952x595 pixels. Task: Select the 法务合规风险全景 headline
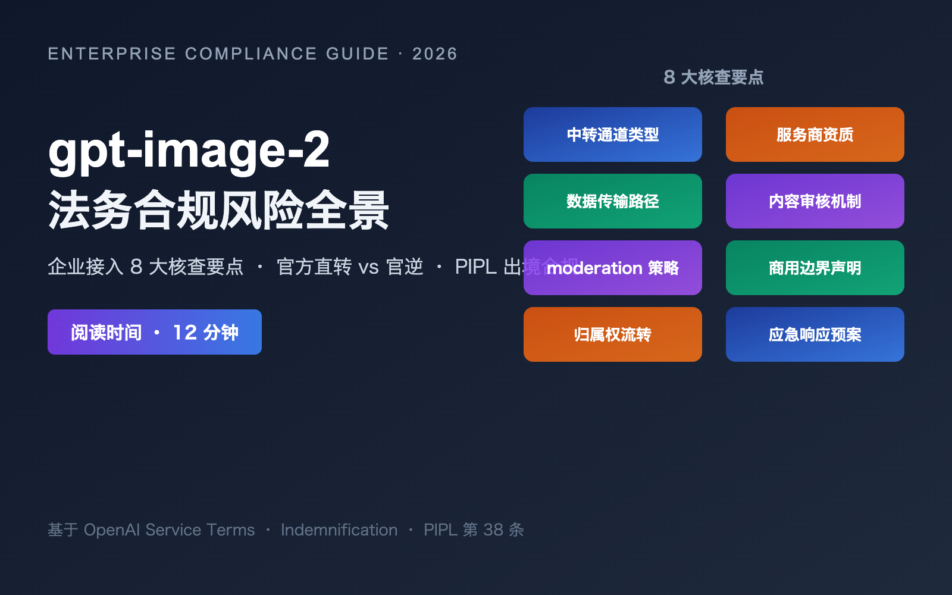pyautogui.click(x=218, y=210)
